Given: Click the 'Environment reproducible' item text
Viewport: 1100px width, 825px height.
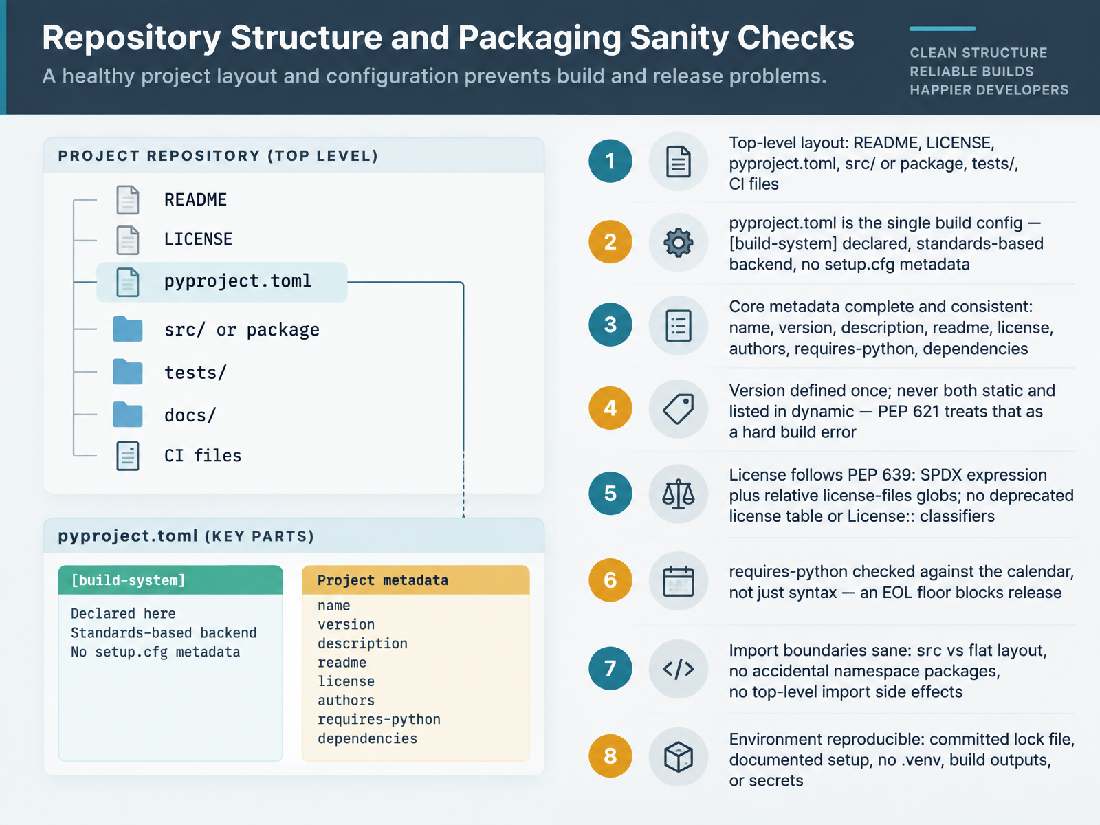Looking at the screenshot, I should pyautogui.click(x=901, y=760).
